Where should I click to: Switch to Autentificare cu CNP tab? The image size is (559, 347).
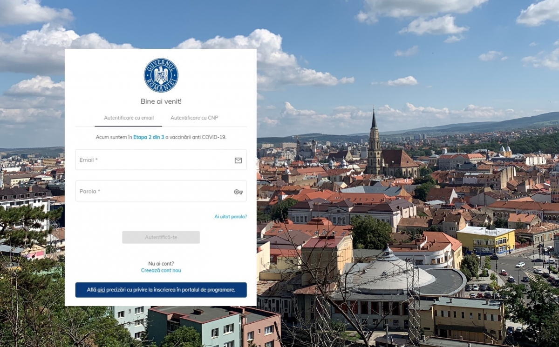click(x=194, y=118)
